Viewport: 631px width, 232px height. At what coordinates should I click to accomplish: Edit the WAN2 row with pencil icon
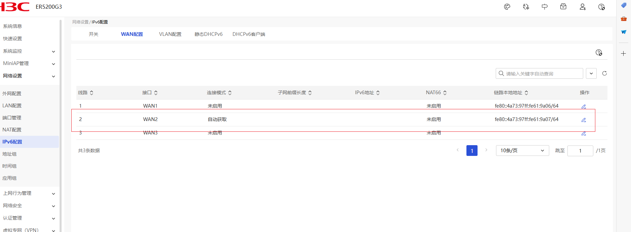click(x=584, y=120)
